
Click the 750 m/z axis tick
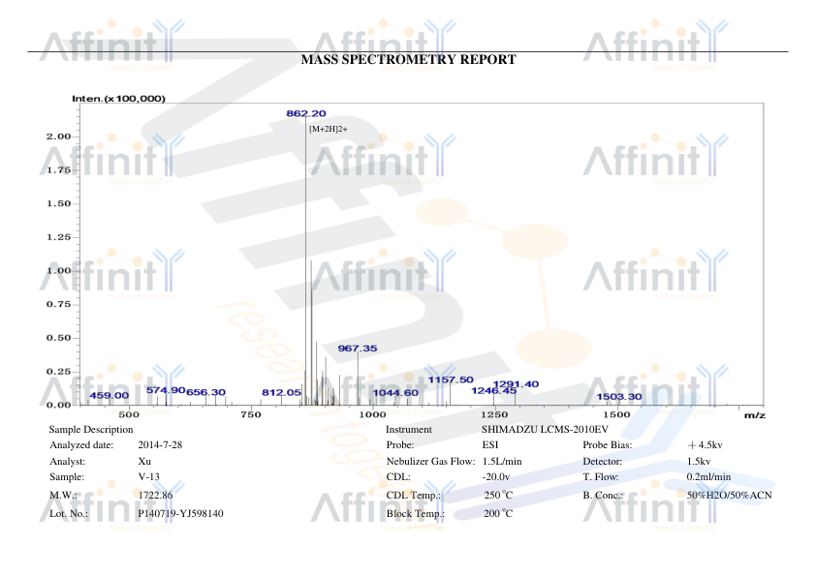click(x=251, y=414)
